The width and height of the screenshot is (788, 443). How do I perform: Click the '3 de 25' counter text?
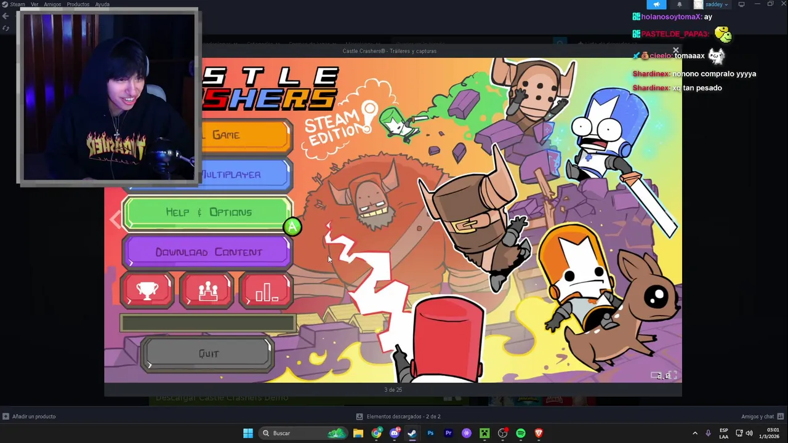[x=393, y=389]
